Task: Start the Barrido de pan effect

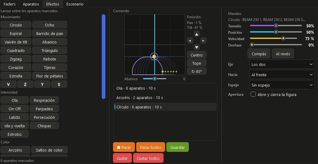Action: (50, 33)
